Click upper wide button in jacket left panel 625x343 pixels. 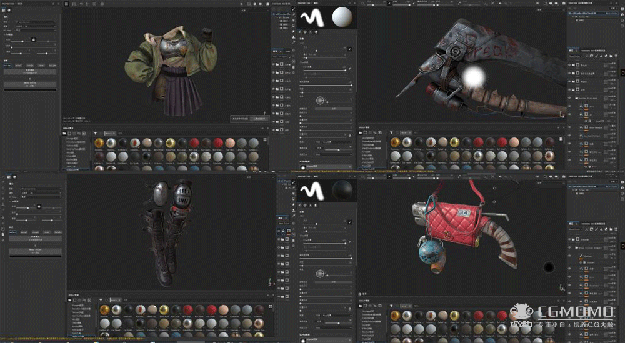pos(30,72)
